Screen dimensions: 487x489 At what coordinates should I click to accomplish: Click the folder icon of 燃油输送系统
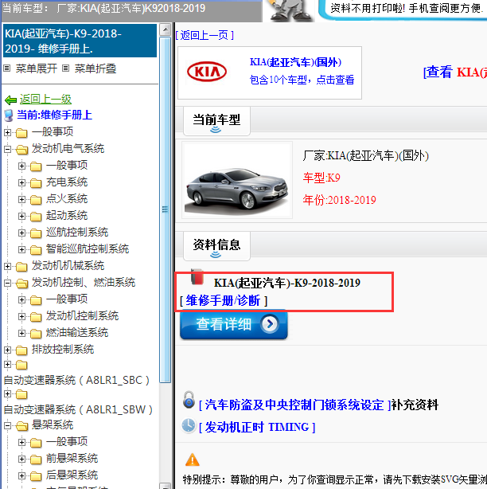pyautogui.click(x=36, y=334)
